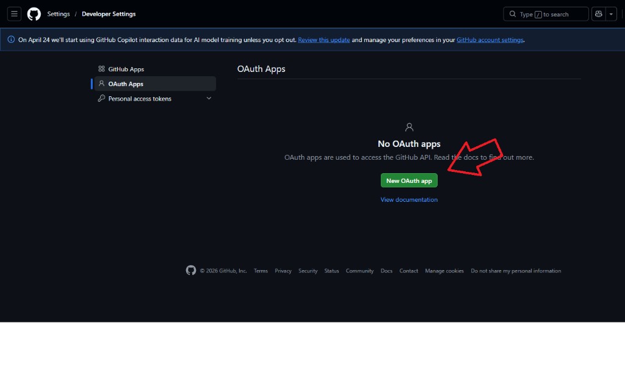Open the Terms footer link
625x378 pixels.
click(x=261, y=271)
